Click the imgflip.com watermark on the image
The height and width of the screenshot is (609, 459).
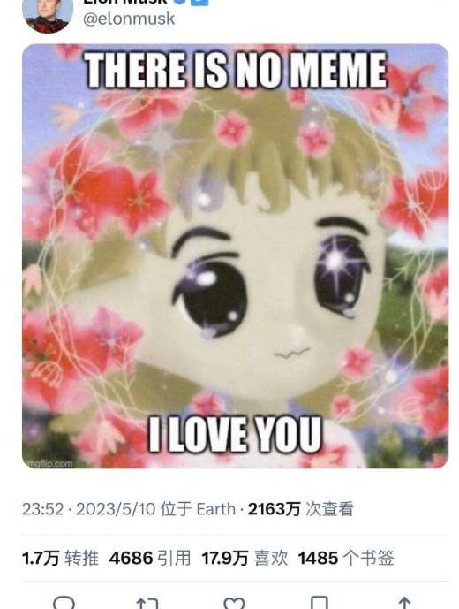tap(49, 463)
